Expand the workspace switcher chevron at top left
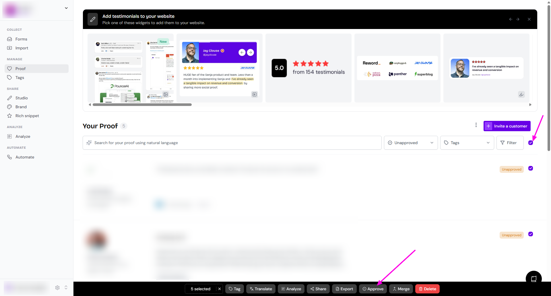Screen dimensions: 551x296 point(66,8)
